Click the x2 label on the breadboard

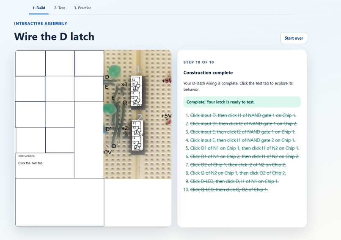coord(125,128)
